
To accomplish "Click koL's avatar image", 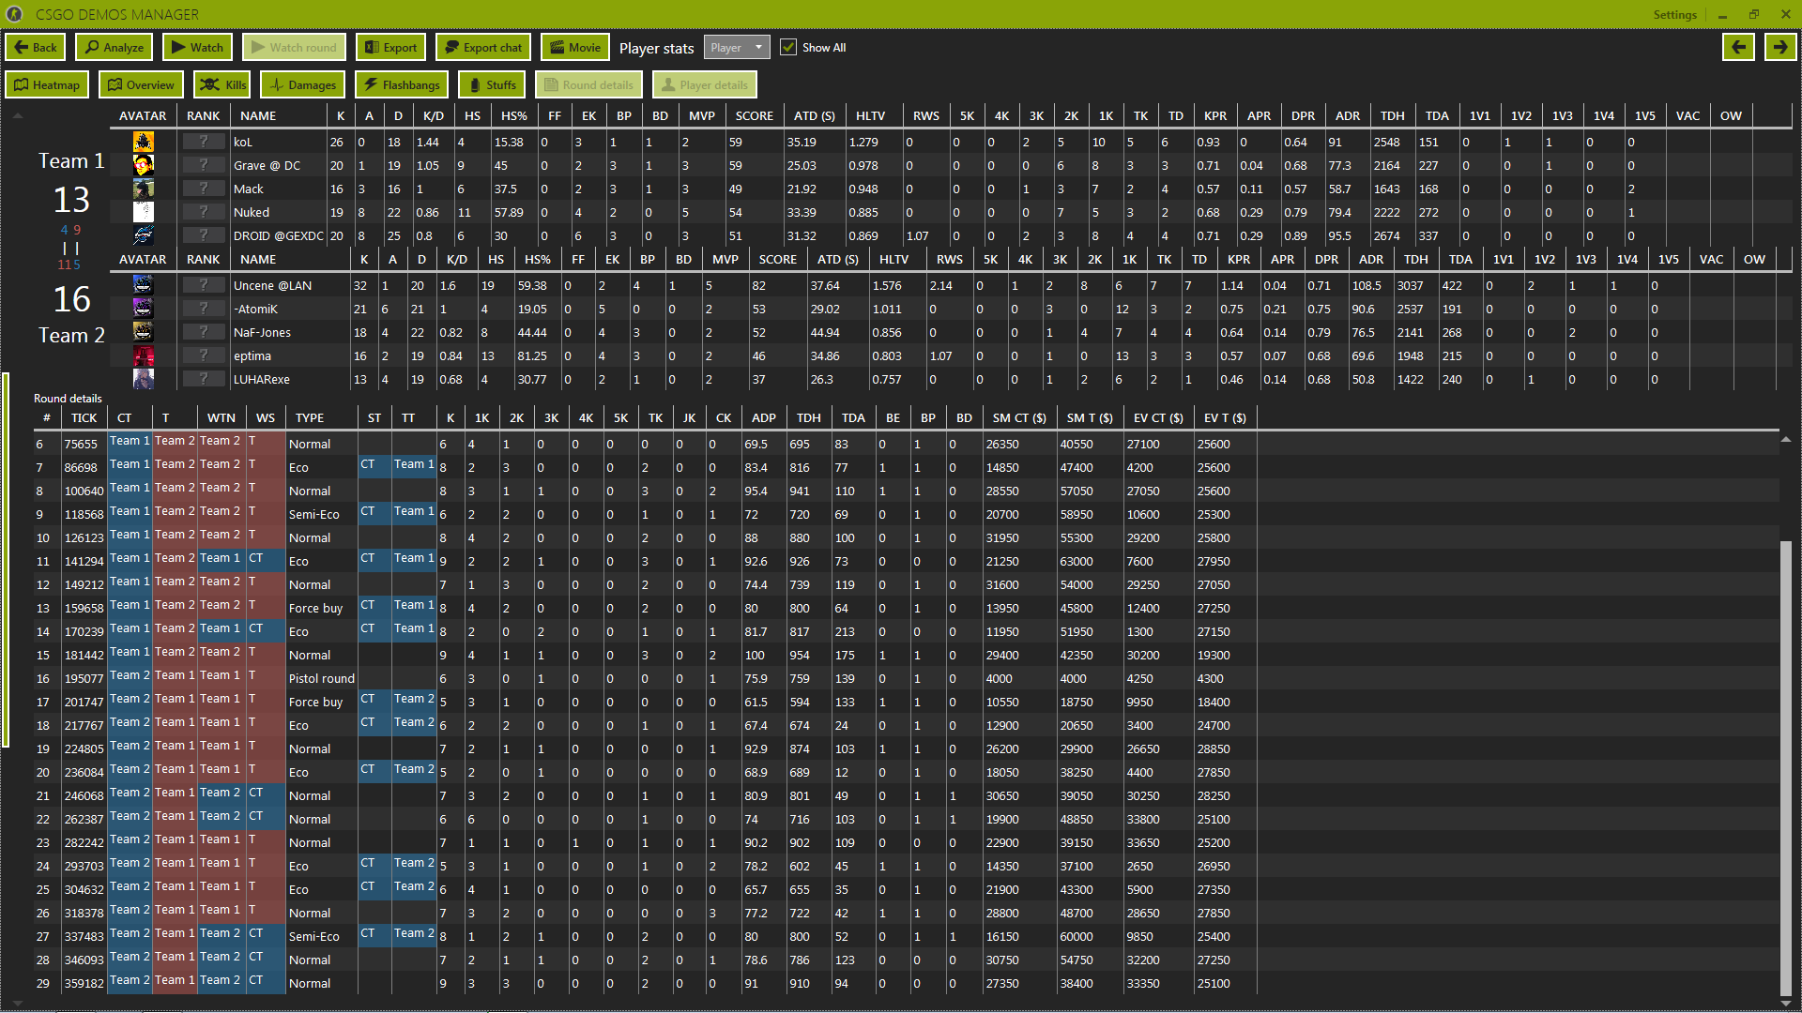I will (x=143, y=142).
